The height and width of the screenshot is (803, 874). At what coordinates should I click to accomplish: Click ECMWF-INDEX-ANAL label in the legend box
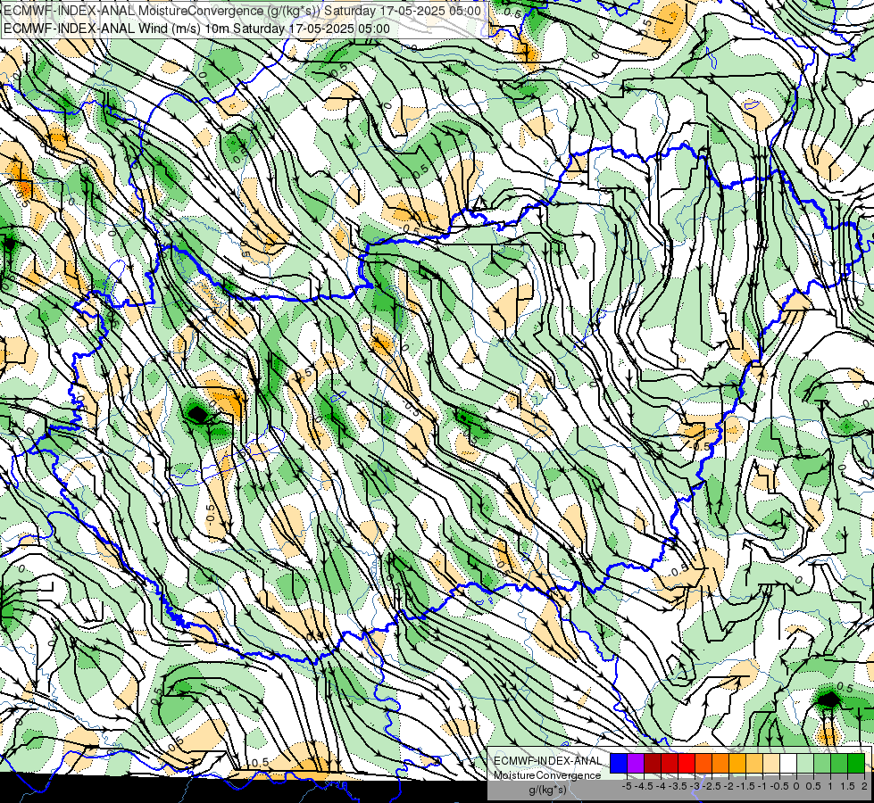(548, 761)
